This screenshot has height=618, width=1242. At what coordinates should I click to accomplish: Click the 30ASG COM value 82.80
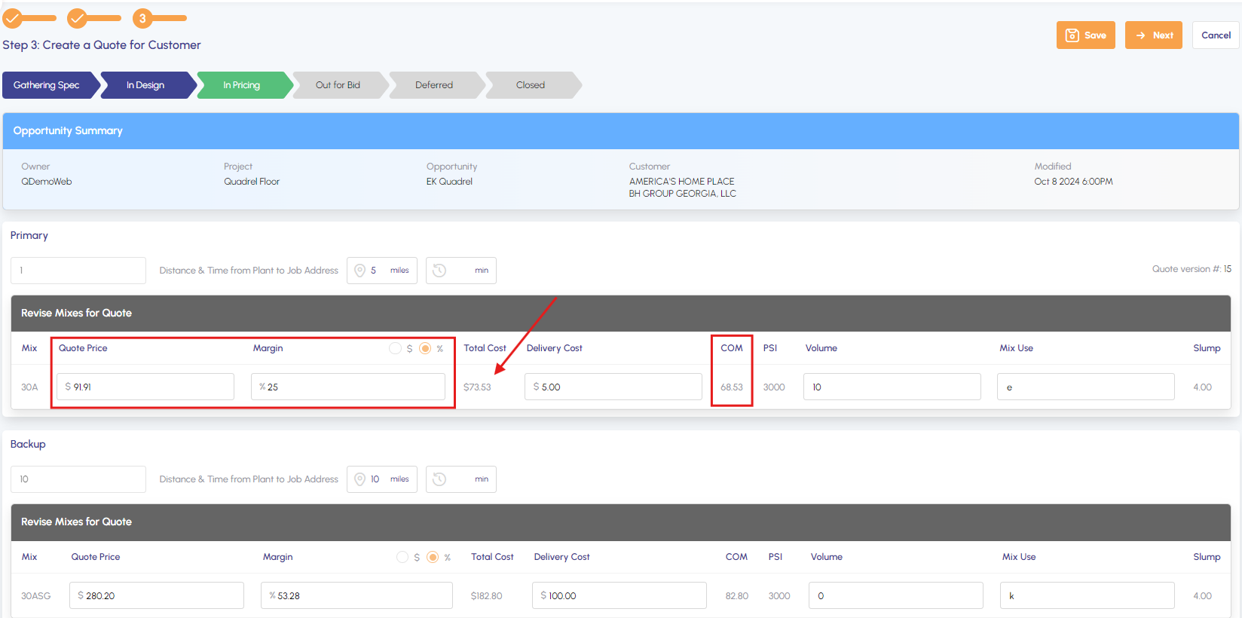point(737,596)
